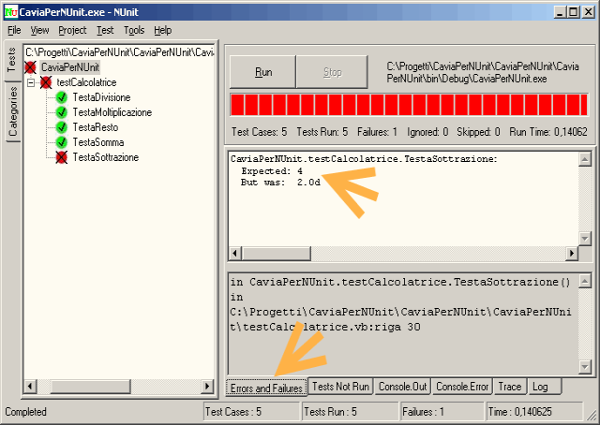Screen dimensions: 600x425
Task: Open the File menu
Action: tap(14, 30)
